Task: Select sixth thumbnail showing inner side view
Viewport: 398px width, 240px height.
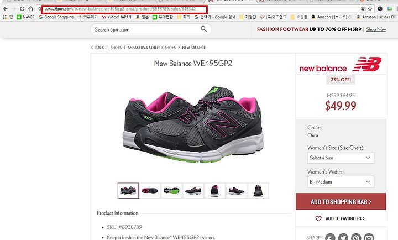Action: coord(237,190)
